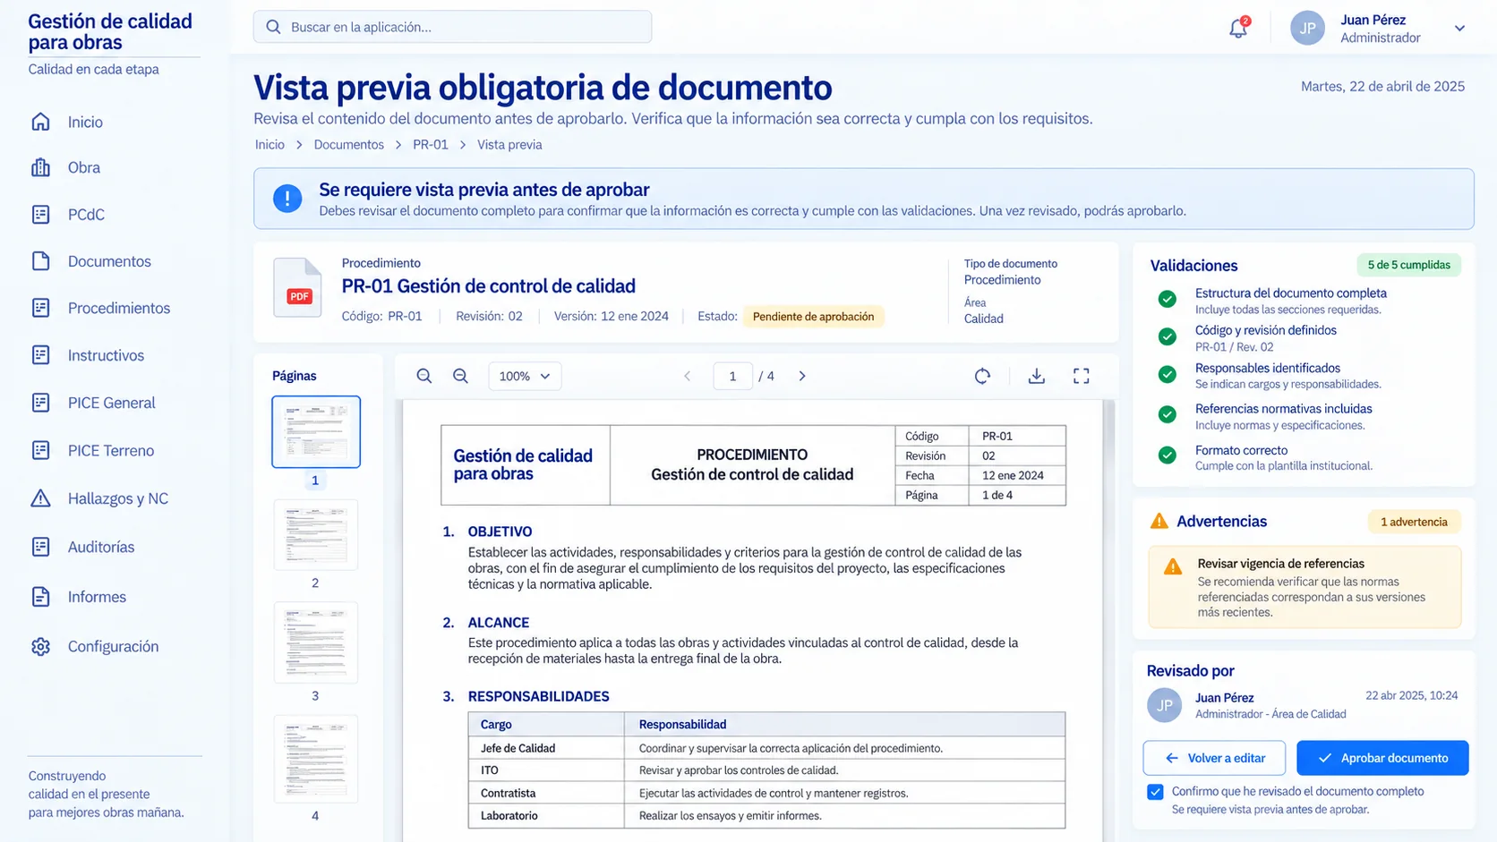This screenshot has width=1497, height=842.
Task: Click check icon for Referencias normativas incluidas
Action: [x=1167, y=414]
